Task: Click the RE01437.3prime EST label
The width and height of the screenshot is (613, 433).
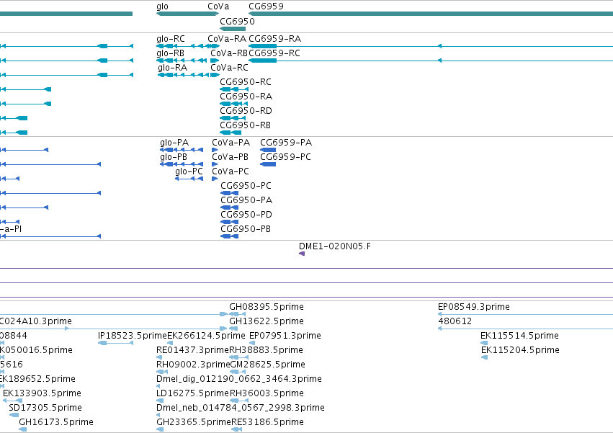Action: click(193, 350)
